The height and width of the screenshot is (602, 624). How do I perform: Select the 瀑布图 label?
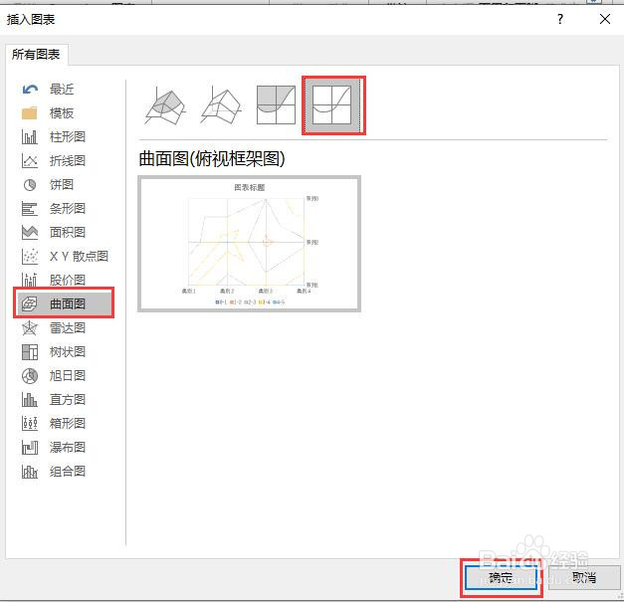(68, 448)
